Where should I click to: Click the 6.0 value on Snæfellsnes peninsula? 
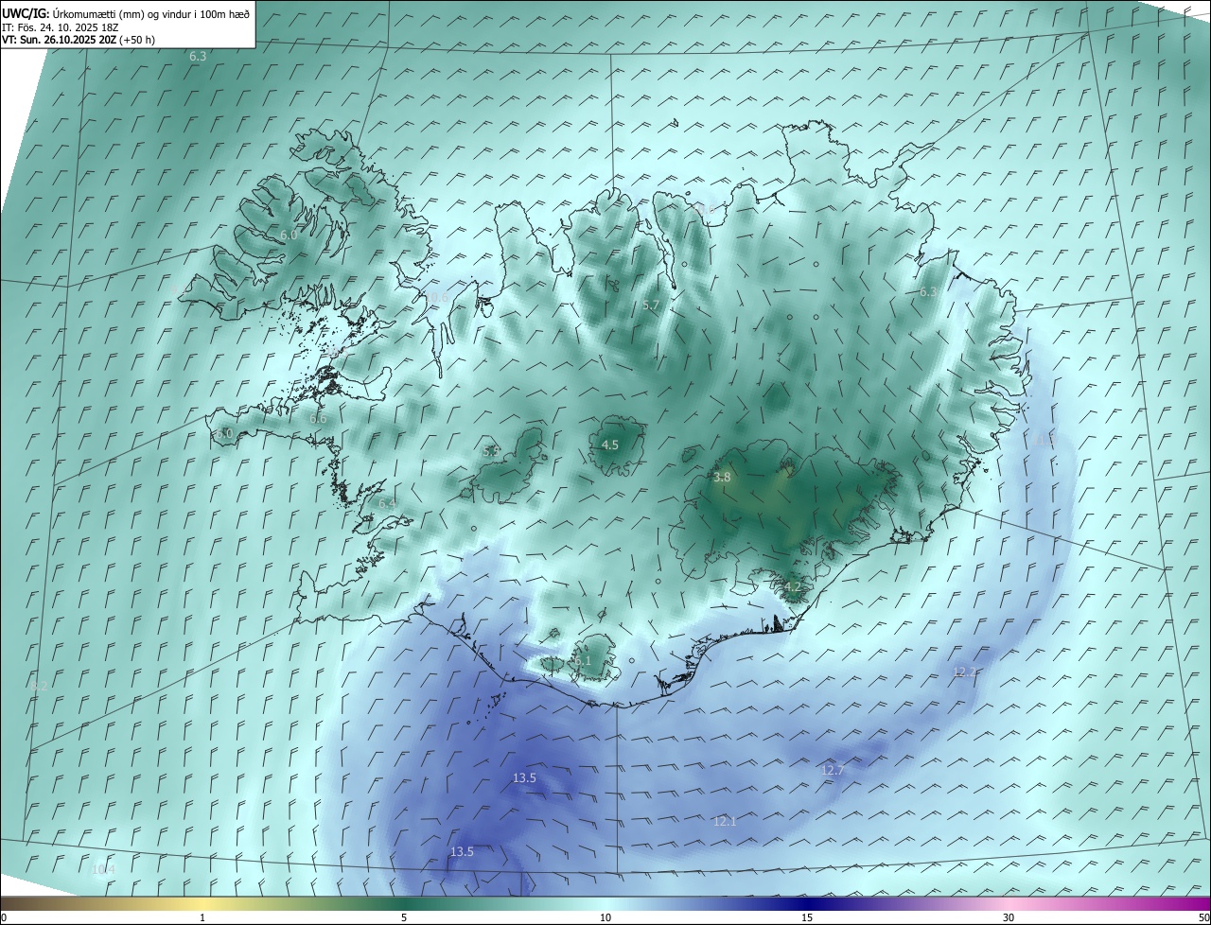tap(223, 433)
